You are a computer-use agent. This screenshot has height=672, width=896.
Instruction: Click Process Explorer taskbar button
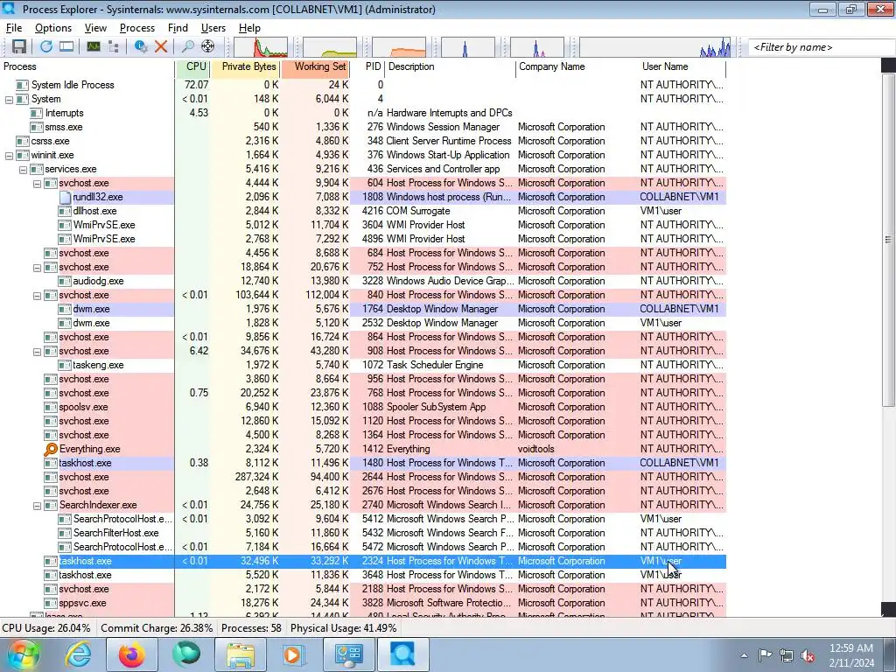402,654
